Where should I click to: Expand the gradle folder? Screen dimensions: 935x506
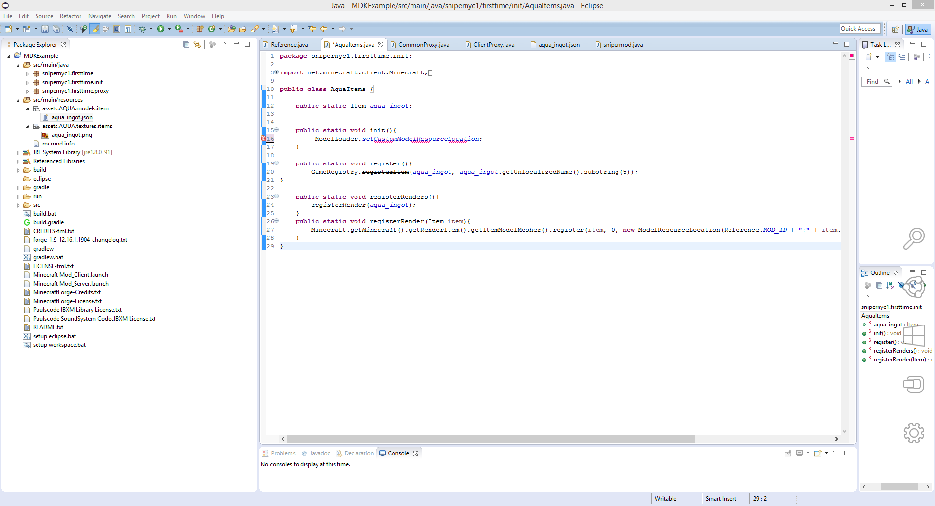19,188
